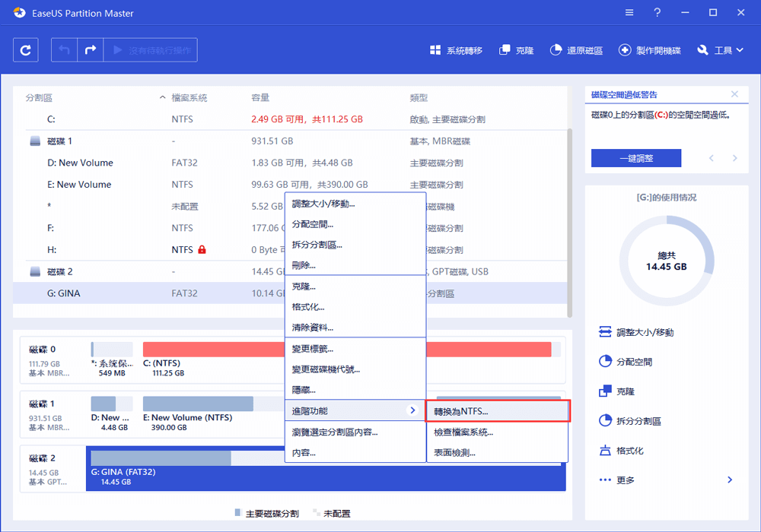Image resolution: width=761 pixels, height=532 pixels.
Task: Select E: New Volume row
Action: click(x=290, y=185)
